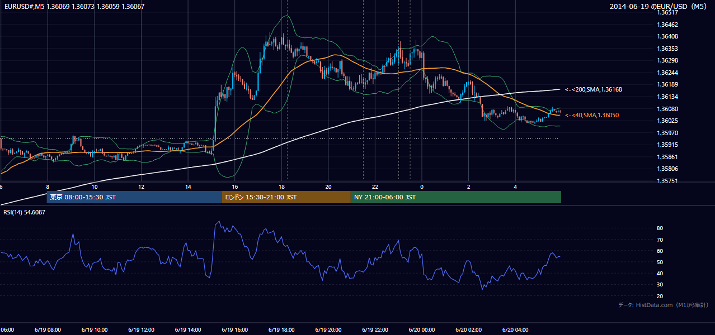
Task: Click the 200 SMA 1.36168 label
Action: click(x=594, y=89)
